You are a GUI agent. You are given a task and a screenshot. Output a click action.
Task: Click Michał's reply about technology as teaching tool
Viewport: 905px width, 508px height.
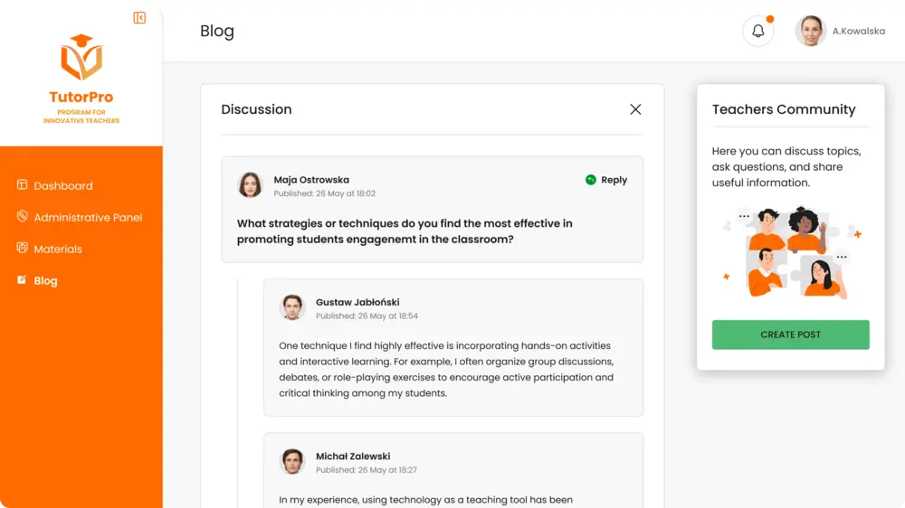[x=426, y=500]
